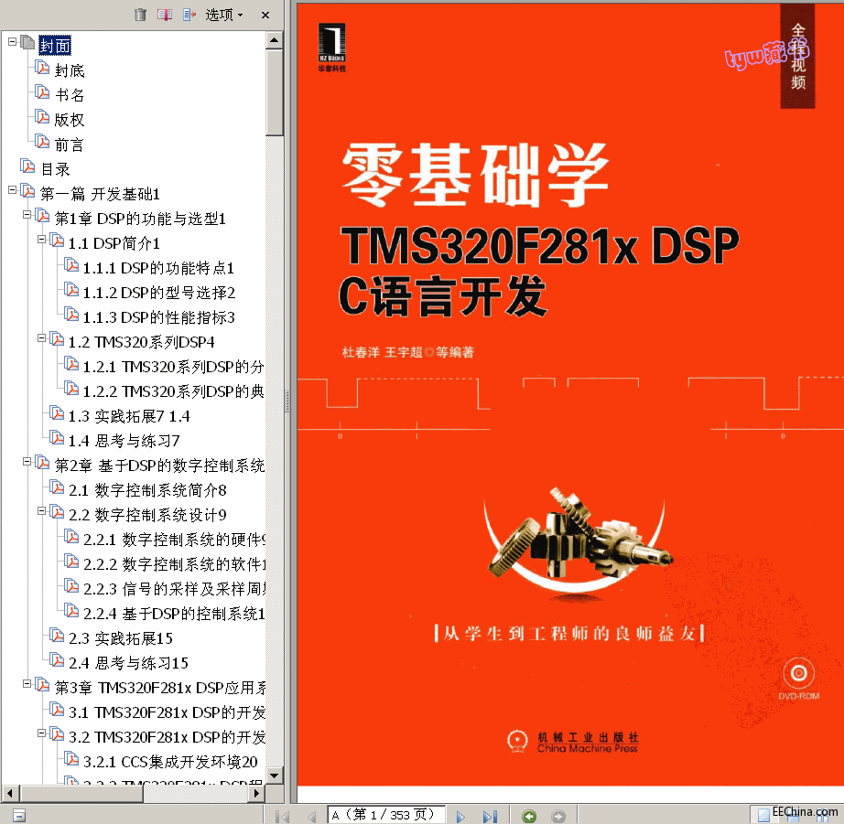Click PDF icon beside 1.1.2 DSP的型号选择
Image resolution: width=844 pixels, height=824 pixels.
(x=71, y=289)
